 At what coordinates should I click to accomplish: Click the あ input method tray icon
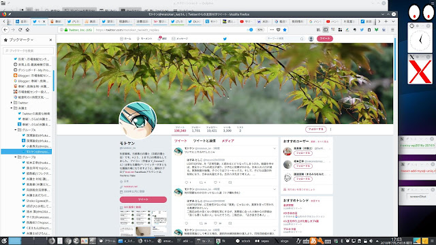[x=313, y=241]
